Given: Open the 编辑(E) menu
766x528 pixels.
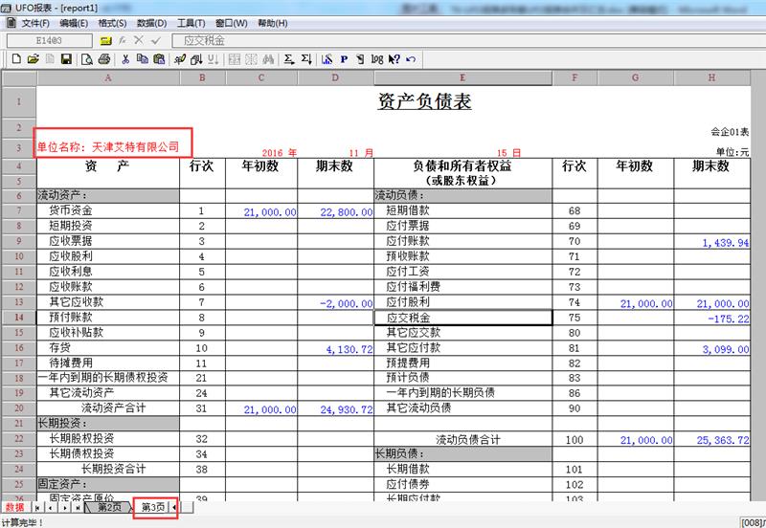Looking at the screenshot, I should click(74, 23).
